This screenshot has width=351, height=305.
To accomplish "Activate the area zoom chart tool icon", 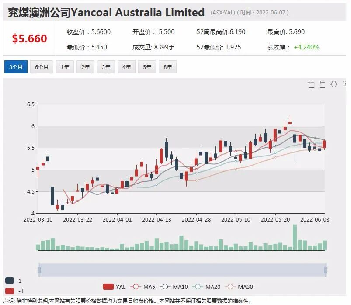I will [311, 85].
